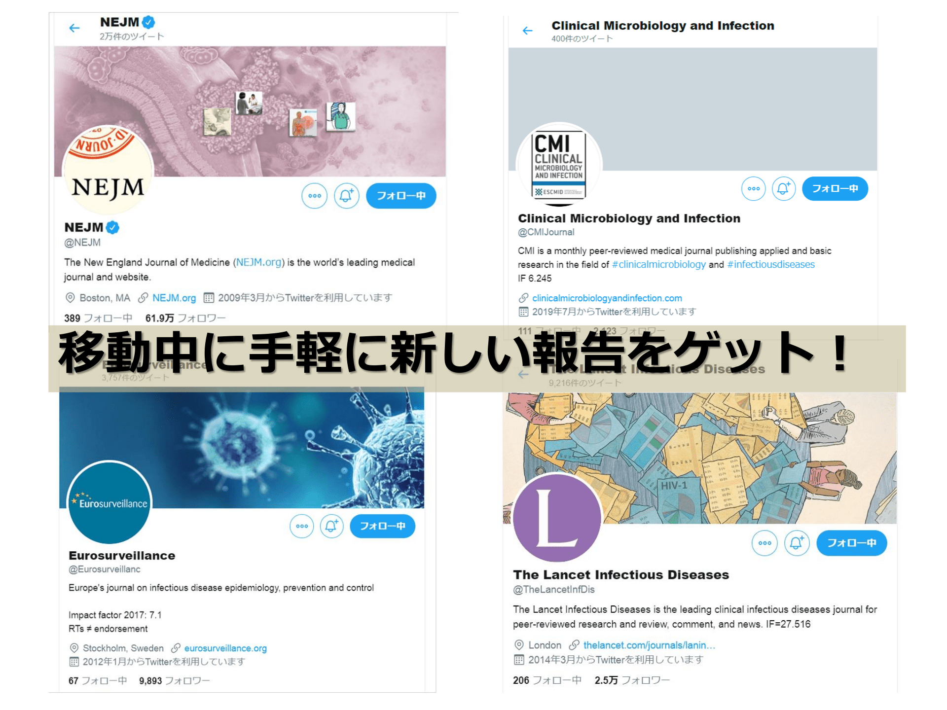Click the back arrow beside NEJM header
947x710 pixels.
(x=74, y=28)
